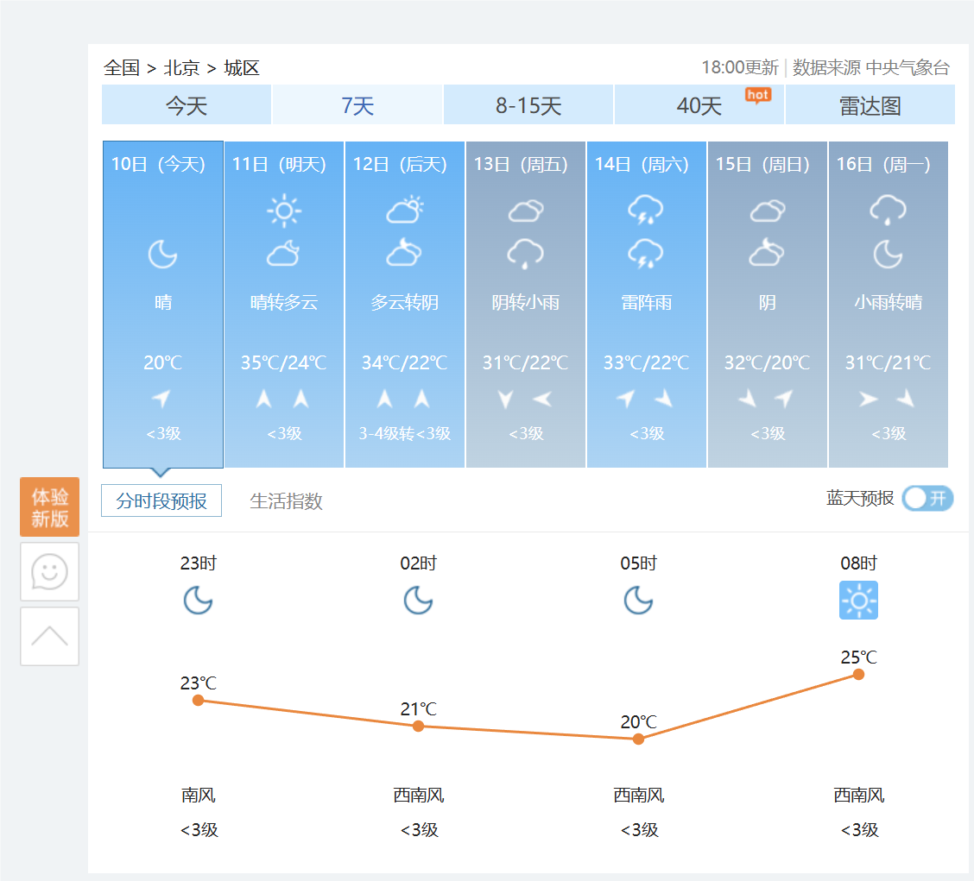Click 城区 in the breadcrumb

tap(242, 67)
